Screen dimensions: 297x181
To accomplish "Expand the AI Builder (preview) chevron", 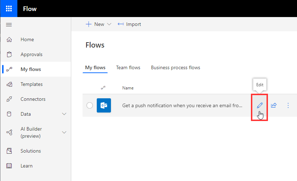I will pos(64,132).
